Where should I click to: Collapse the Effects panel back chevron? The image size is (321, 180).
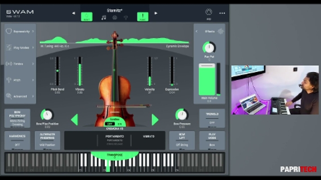tap(197, 31)
